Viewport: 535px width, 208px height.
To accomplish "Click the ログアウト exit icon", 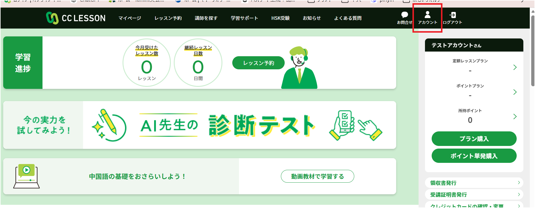I will click(453, 15).
